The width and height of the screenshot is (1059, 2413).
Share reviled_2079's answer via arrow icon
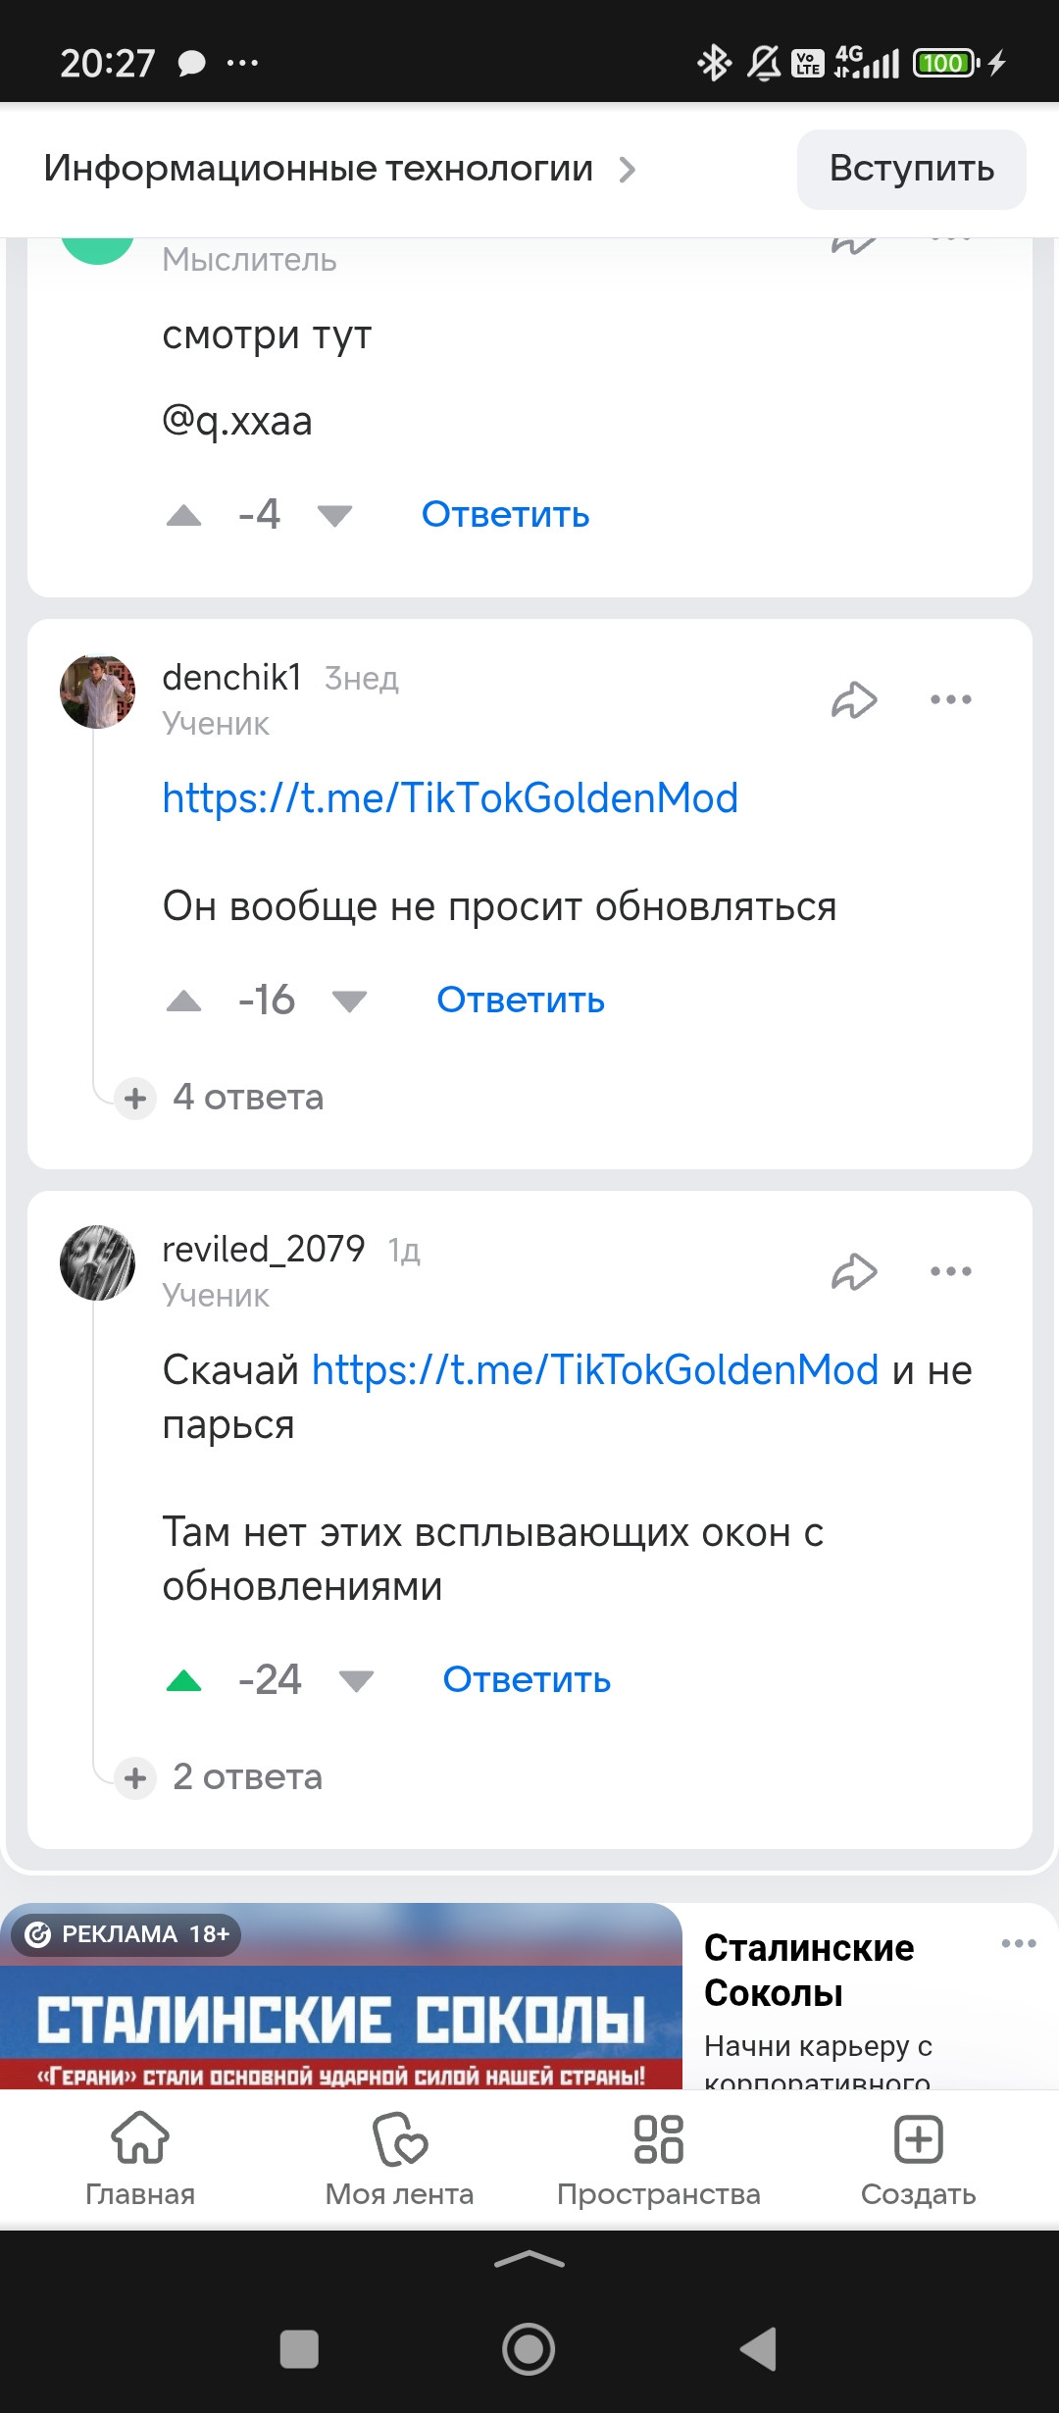tap(854, 1271)
